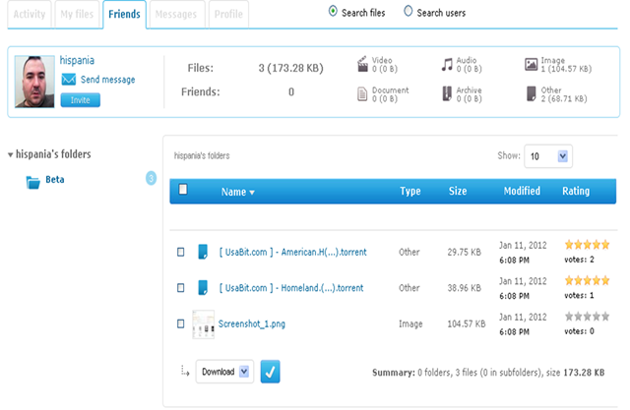Sort by the Rating column header

(576, 191)
